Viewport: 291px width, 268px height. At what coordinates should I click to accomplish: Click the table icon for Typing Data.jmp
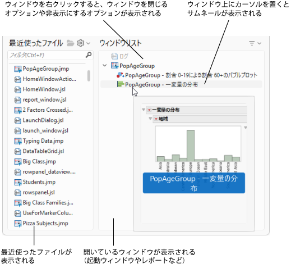[18, 141]
